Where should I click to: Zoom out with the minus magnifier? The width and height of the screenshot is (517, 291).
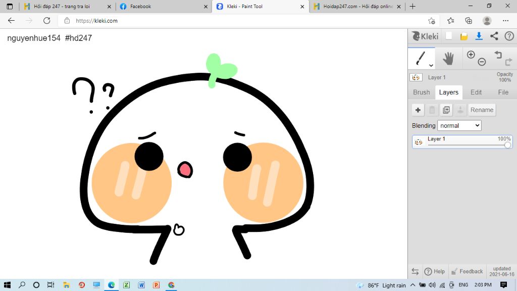pos(482,62)
